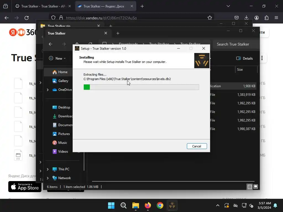
Task: Open the Pocket save icon
Action: click(x=237, y=18)
